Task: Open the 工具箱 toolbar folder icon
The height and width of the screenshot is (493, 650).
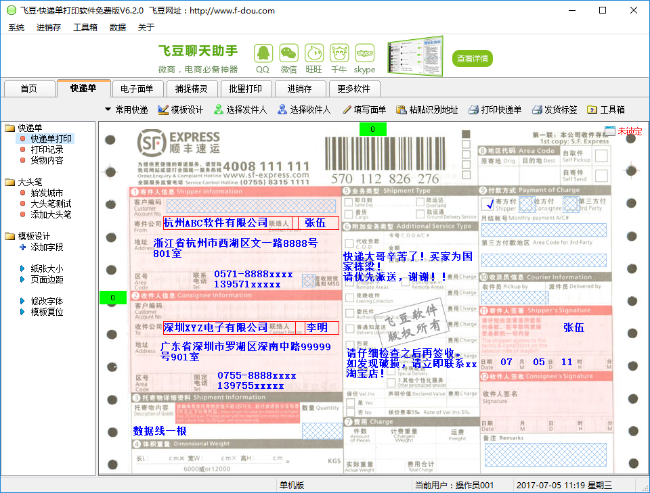Action: pyautogui.click(x=605, y=110)
